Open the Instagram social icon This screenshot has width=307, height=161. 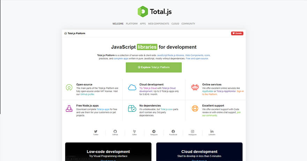193,131
